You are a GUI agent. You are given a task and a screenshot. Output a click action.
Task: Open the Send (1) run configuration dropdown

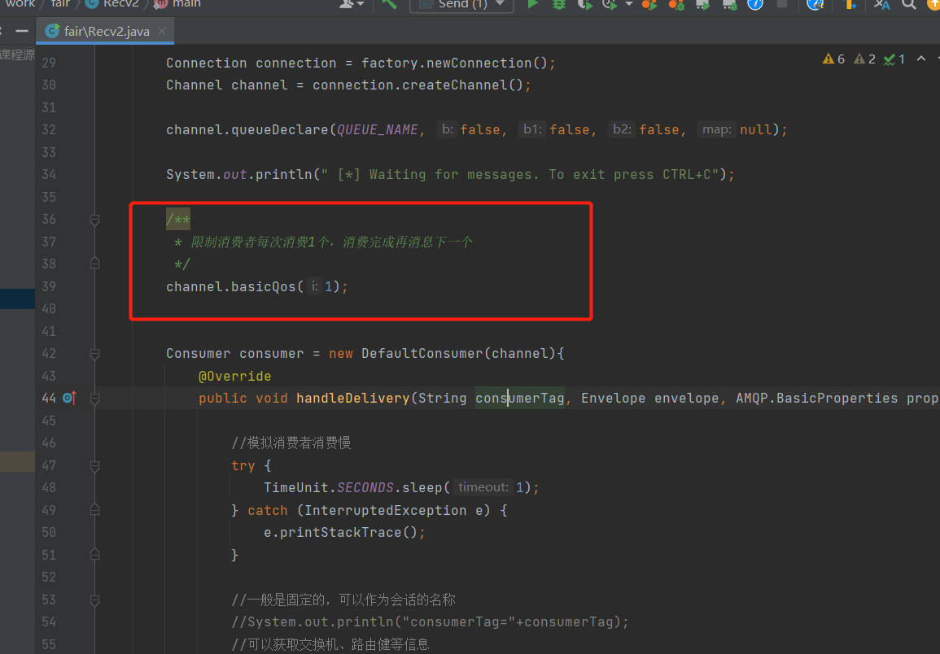(461, 4)
